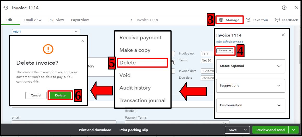Expand the Customization section
The height and width of the screenshot is (137, 302).
coord(251,105)
